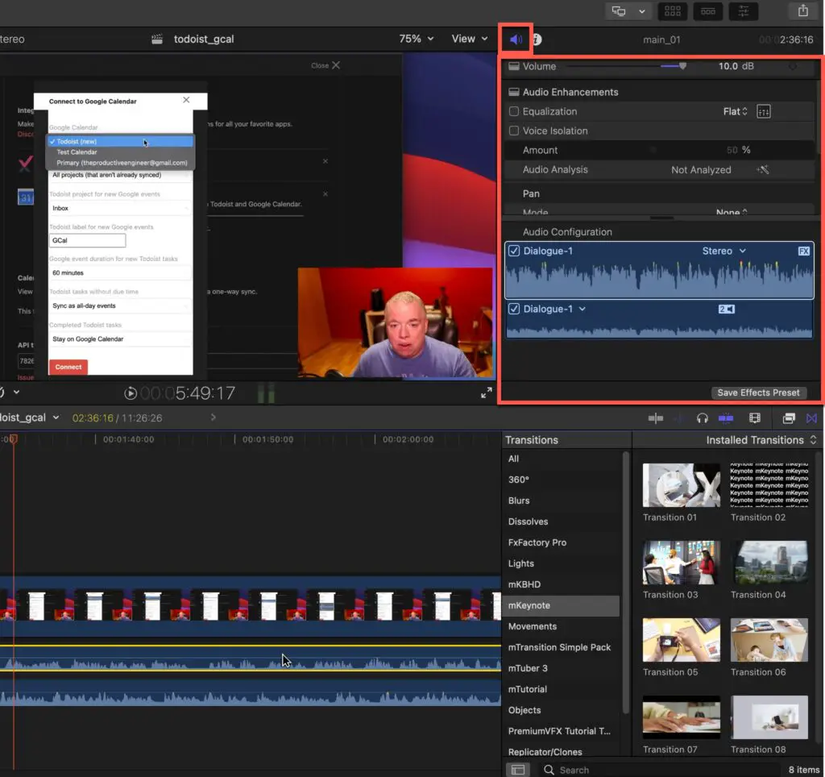Image resolution: width=825 pixels, height=777 pixels.
Task: Play the viewer with the play button
Action: pyautogui.click(x=131, y=393)
